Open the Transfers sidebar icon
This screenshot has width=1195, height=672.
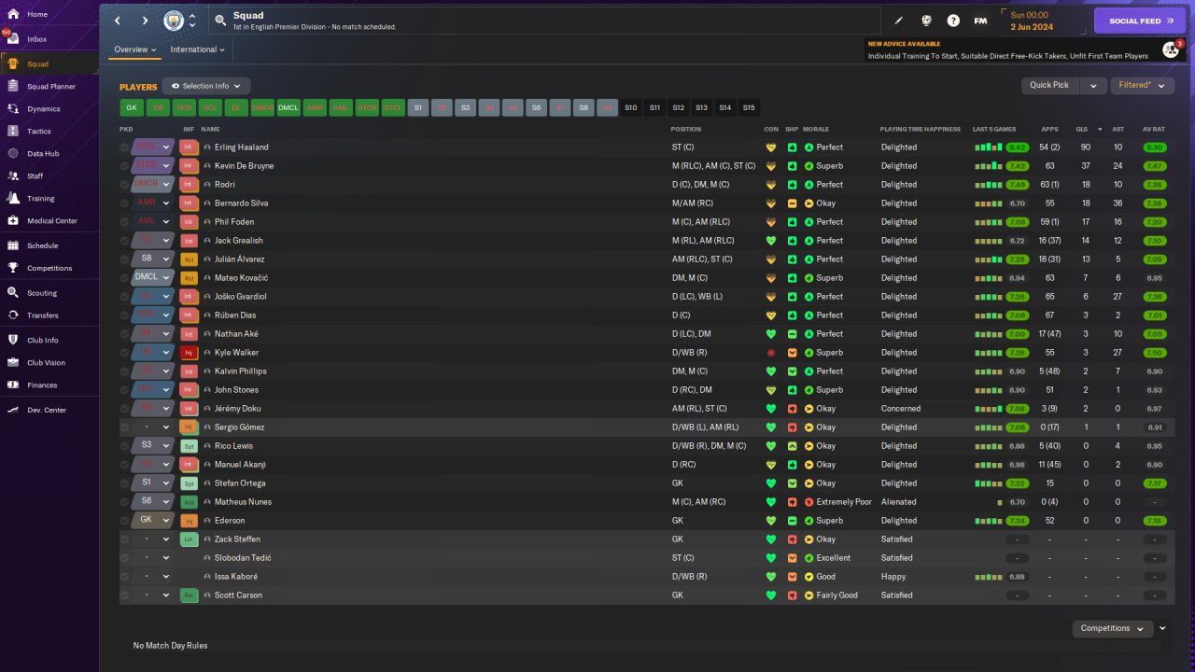pos(13,315)
